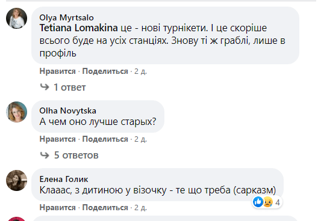Click the Olha Novytska author name

point(67,111)
